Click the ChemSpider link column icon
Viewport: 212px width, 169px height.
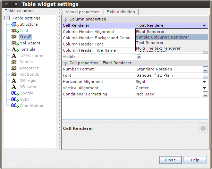click(x=15, y=106)
